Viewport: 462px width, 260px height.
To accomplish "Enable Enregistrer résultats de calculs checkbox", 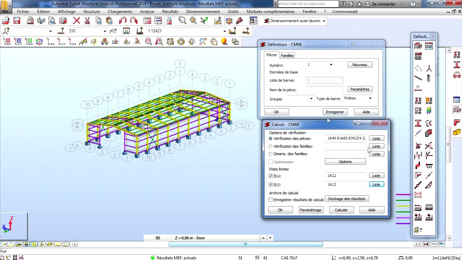I will pyautogui.click(x=271, y=199).
